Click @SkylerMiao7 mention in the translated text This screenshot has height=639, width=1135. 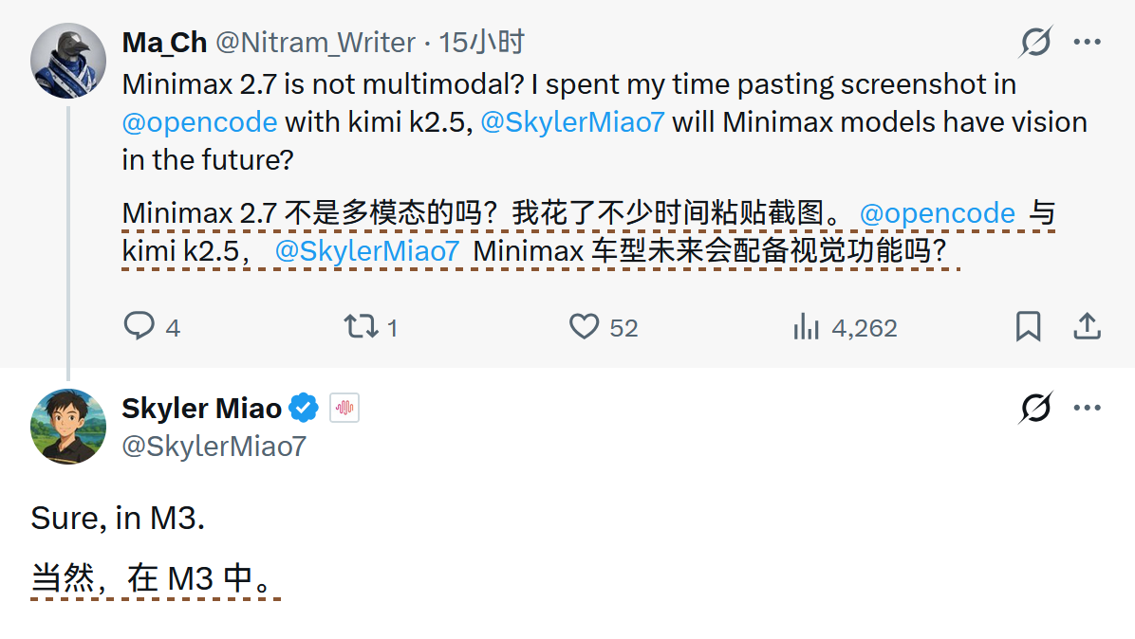367,251
